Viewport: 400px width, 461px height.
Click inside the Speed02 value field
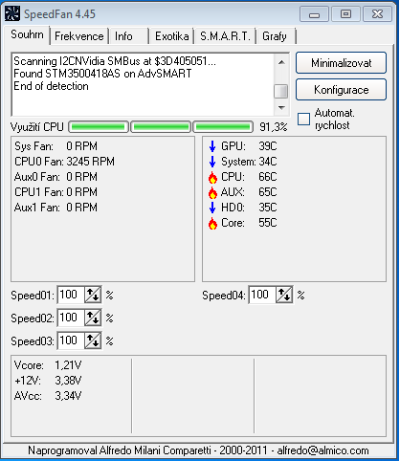(x=71, y=318)
